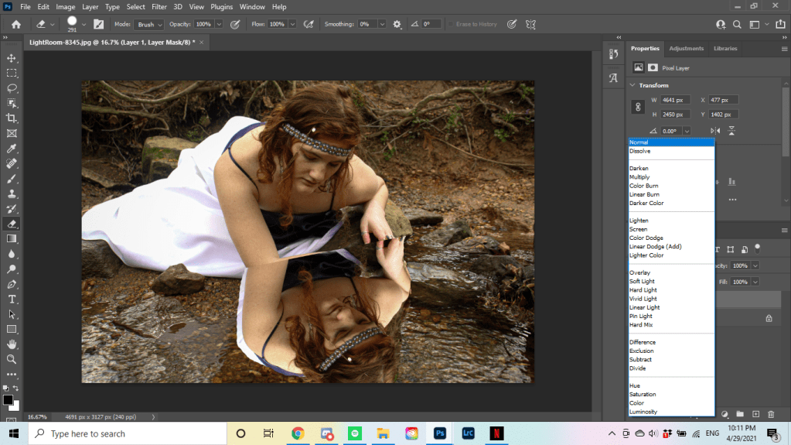
Task: Select the Eyedropper tool
Action: click(x=12, y=148)
